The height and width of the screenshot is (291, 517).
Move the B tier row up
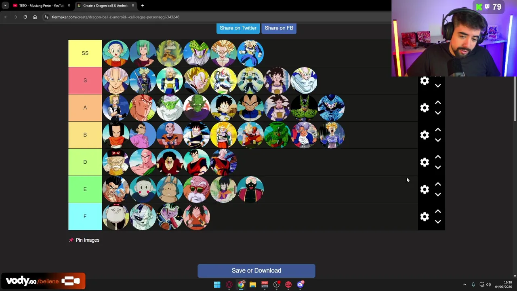tap(438, 130)
